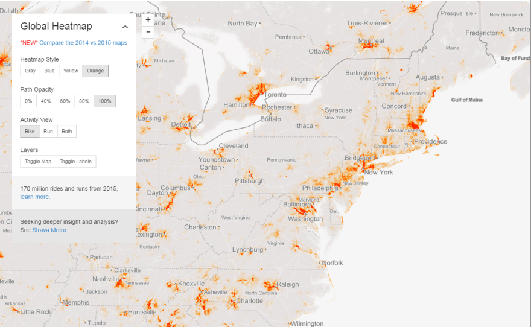The image size is (531, 327).
Task: Set path opacity to 40%
Action: [x=46, y=101]
